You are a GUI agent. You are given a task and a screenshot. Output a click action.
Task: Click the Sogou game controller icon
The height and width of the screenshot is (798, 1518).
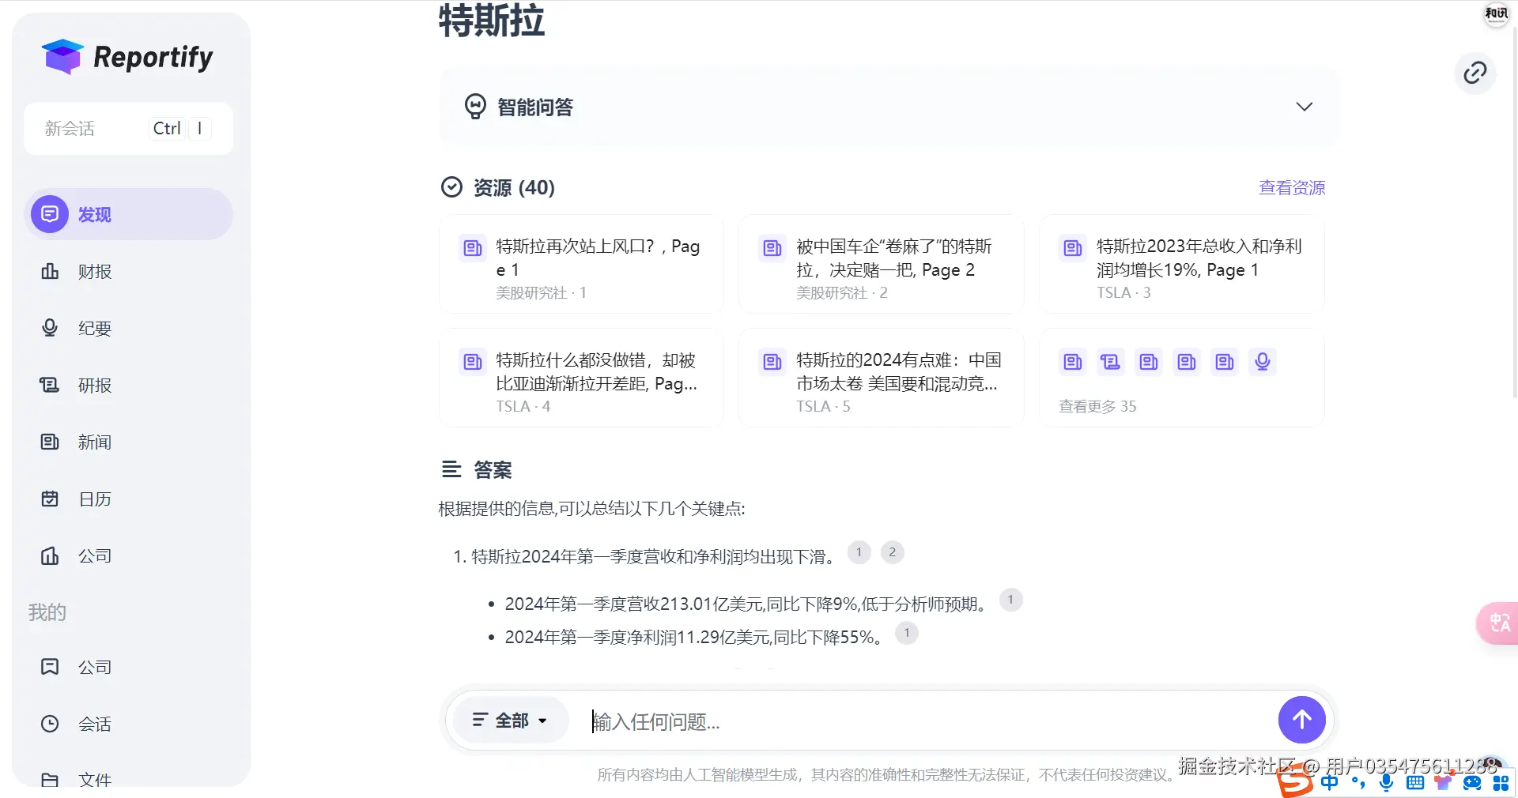click(x=1472, y=782)
